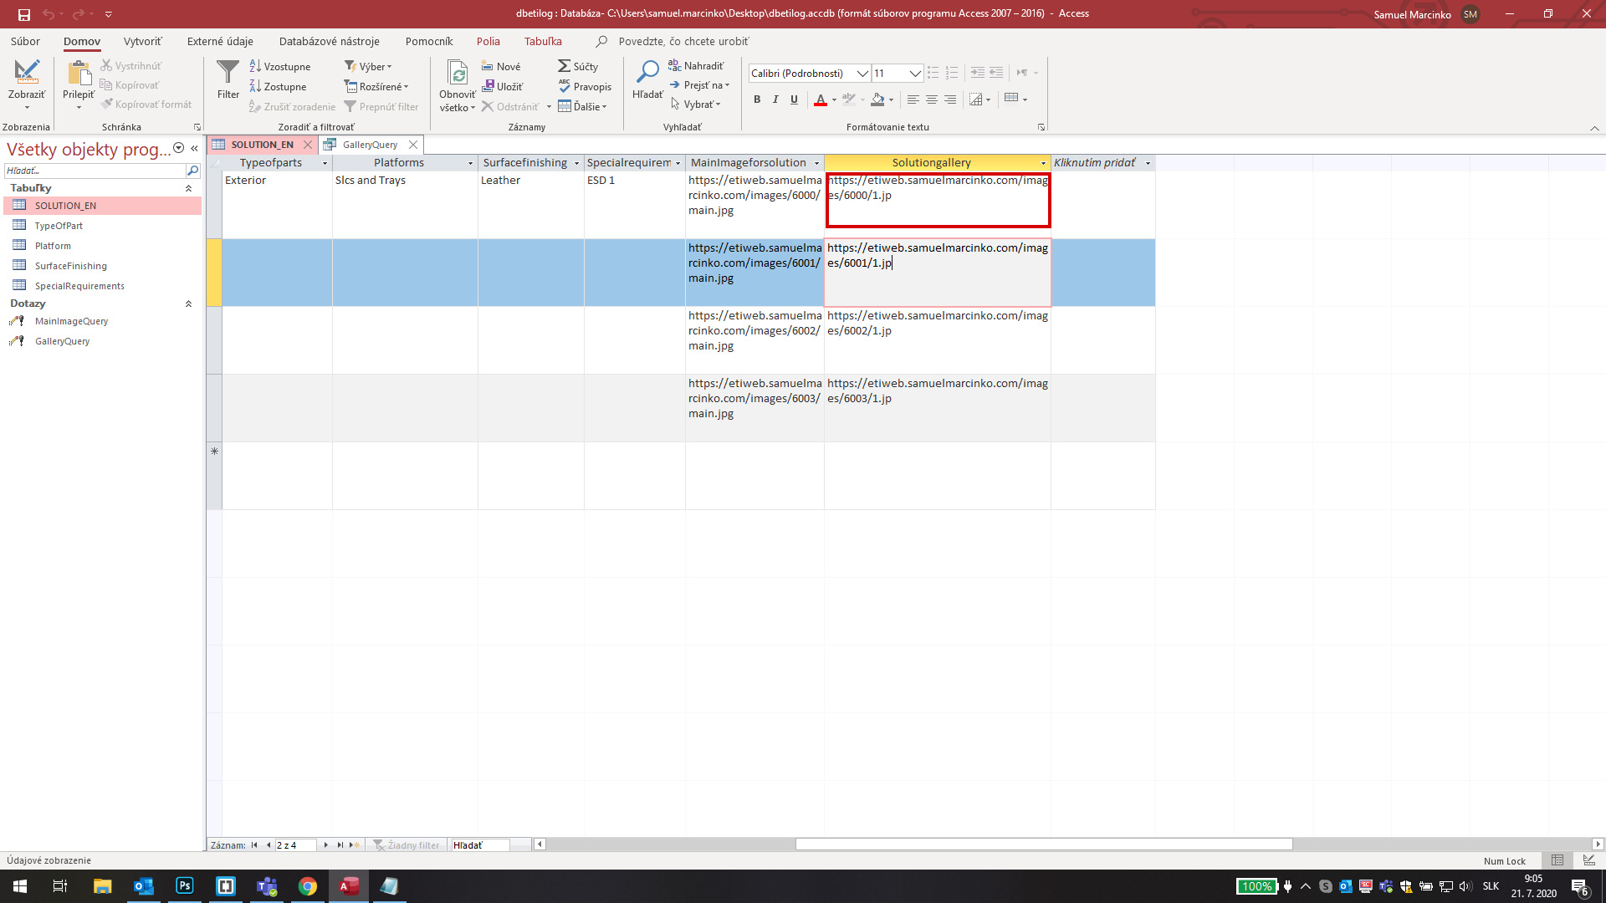The image size is (1606, 903).
Task: Sort ascending with Vzostupne
Action: pos(280,66)
